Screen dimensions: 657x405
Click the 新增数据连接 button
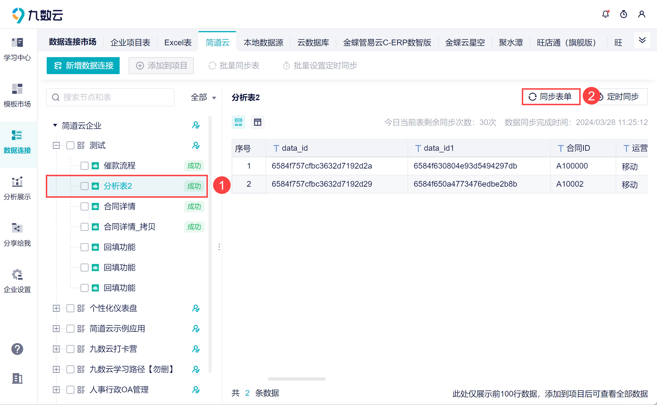[83, 66]
